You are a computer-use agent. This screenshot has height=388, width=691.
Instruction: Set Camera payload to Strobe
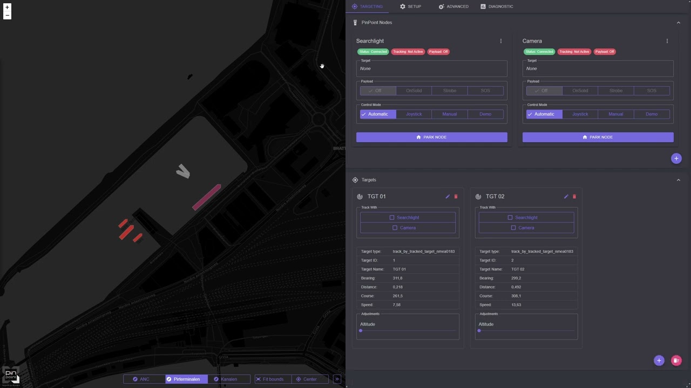616,91
